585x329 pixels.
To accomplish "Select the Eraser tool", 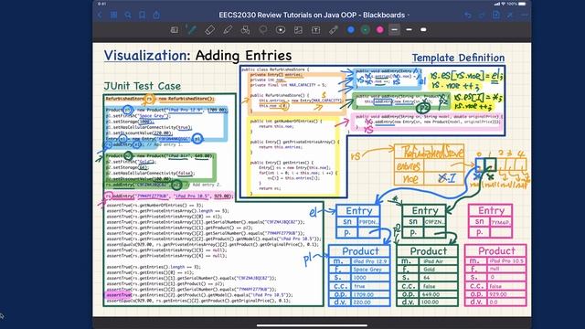I will pyautogui.click(x=209, y=30).
